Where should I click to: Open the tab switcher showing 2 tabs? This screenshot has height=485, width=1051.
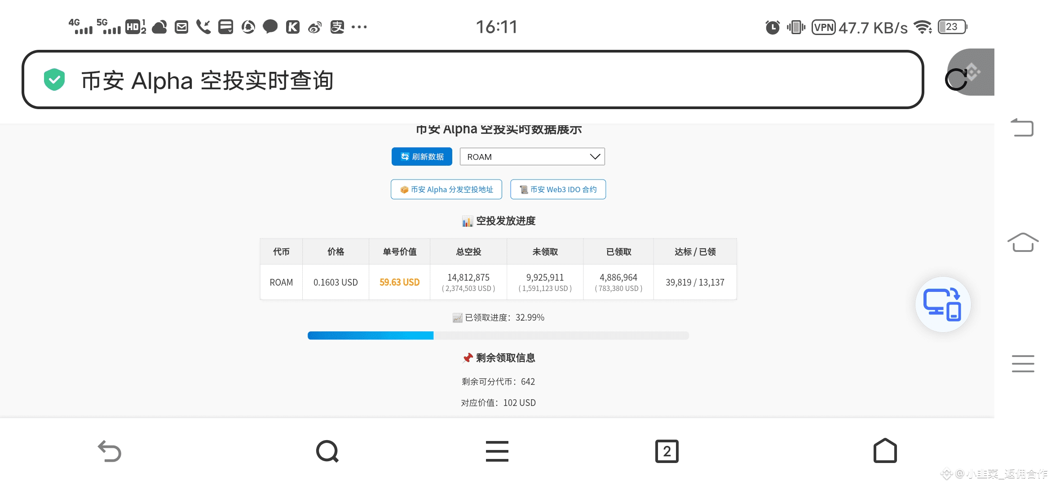(x=667, y=451)
